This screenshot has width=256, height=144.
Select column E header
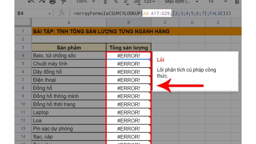(218, 22)
